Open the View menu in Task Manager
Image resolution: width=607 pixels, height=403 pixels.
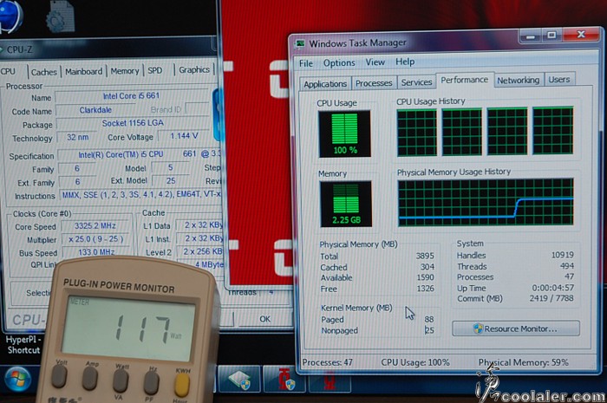(375, 62)
